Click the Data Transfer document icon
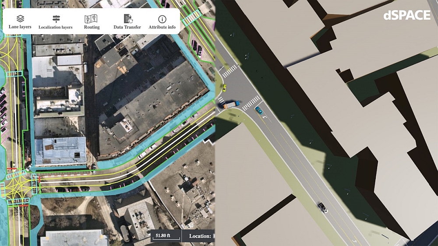This screenshot has height=246, width=438. click(x=128, y=19)
